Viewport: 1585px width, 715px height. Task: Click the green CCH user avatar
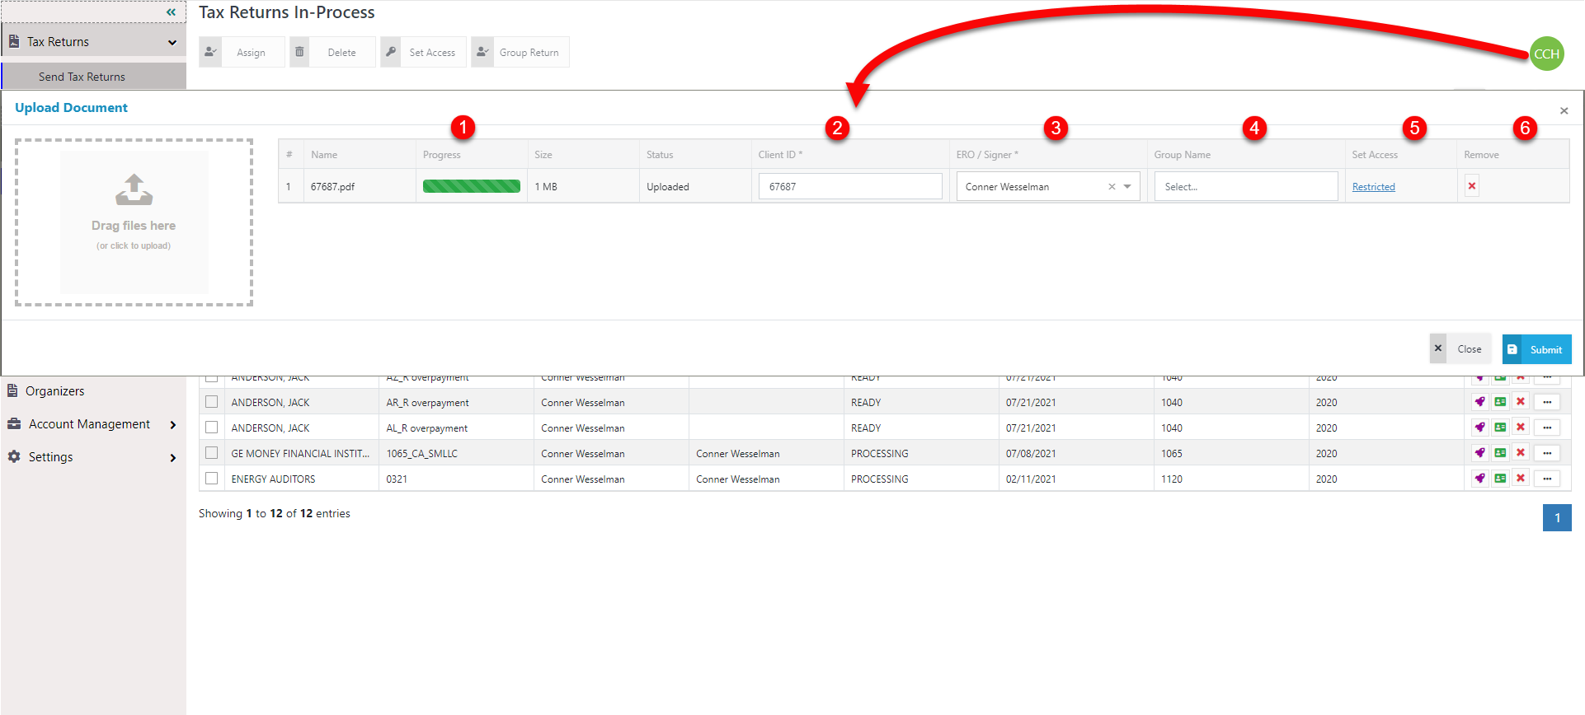tap(1546, 54)
